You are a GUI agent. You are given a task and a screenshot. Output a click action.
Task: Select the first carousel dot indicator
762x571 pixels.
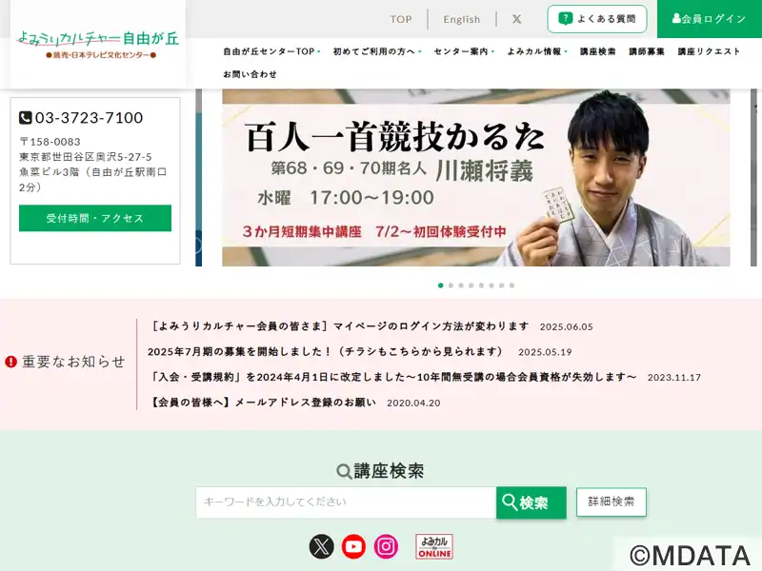click(x=441, y=285)
